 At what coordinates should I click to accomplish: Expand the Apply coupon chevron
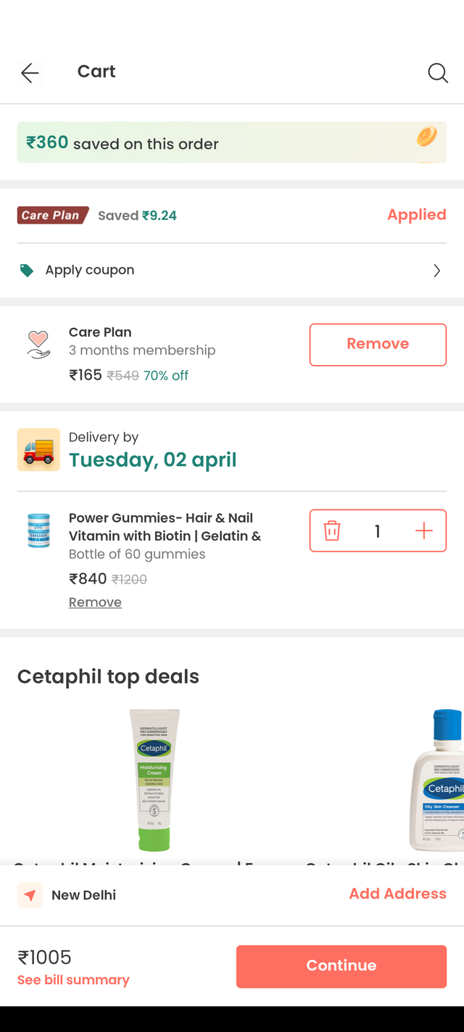coord(436,271)
